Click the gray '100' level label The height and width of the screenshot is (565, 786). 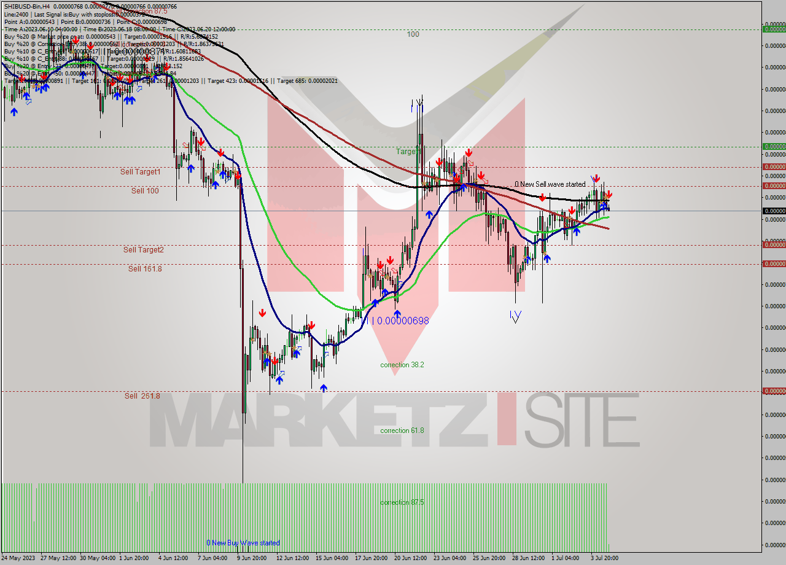tap(413, 34)
